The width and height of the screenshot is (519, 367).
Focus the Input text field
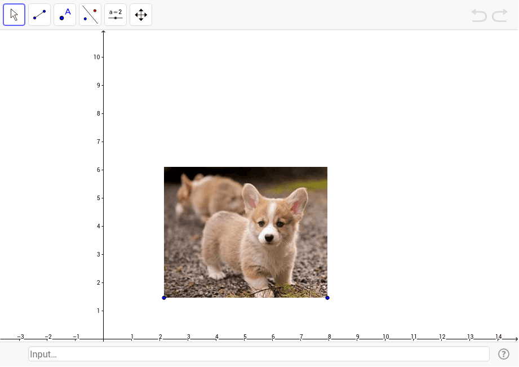coord(259,354)
